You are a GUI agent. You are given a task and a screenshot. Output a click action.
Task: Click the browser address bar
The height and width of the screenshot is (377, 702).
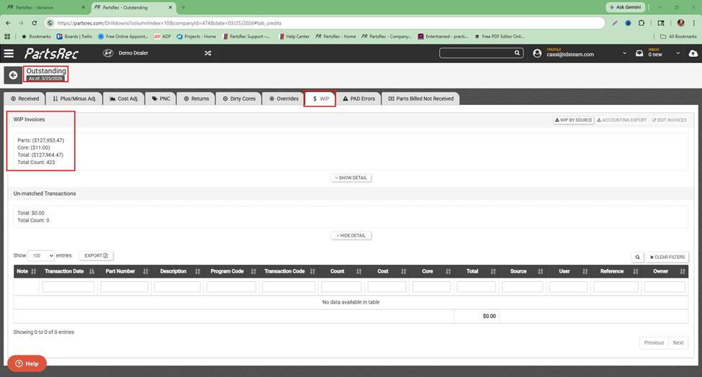[325, 23]
